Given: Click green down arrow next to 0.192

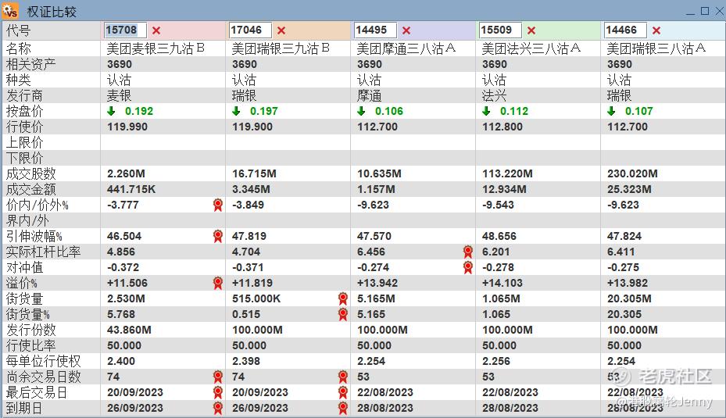Looking at the screenshot, I should (x=111, y=111).
